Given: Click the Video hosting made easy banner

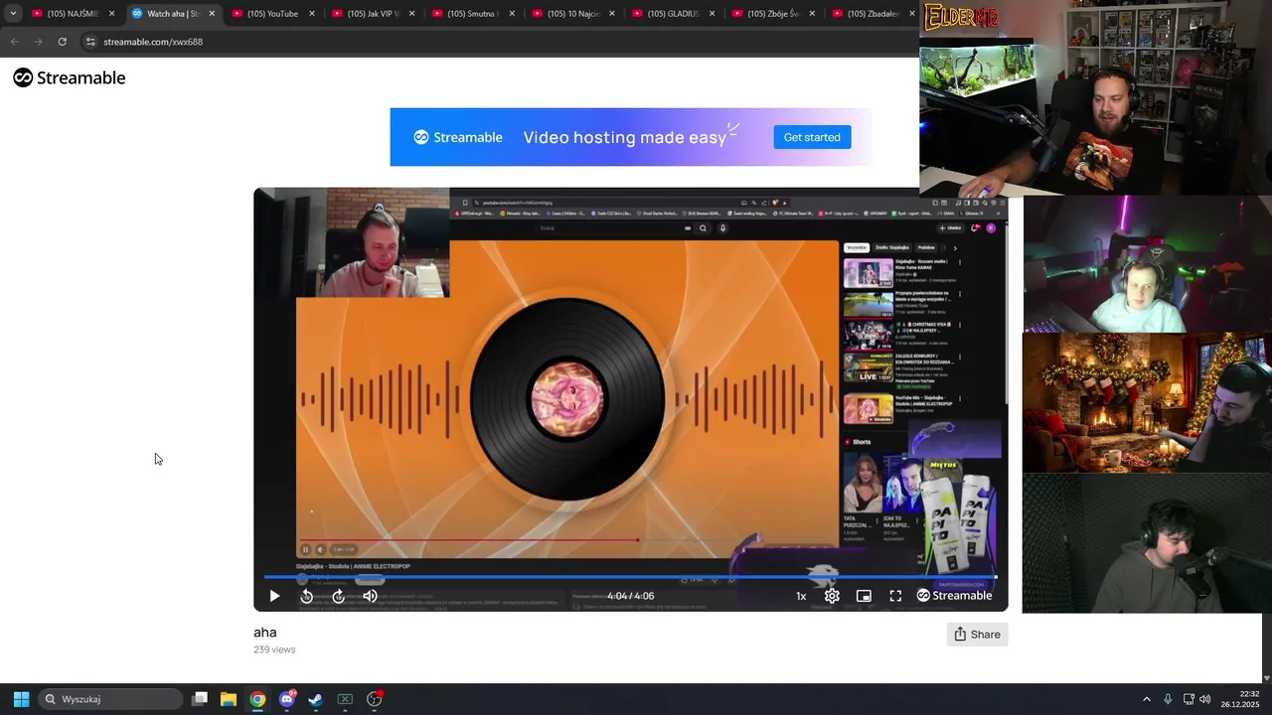Looking at the screenshot, I should point(631,137).
